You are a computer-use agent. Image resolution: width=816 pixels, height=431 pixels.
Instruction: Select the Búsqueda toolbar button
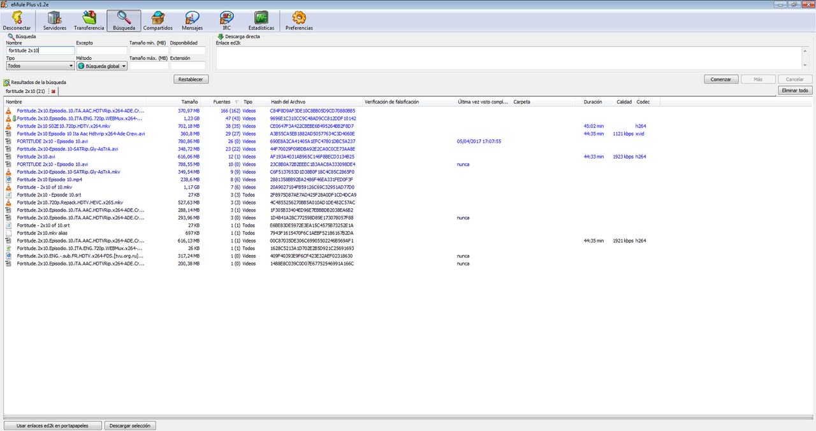pyautogui.click(x=124, y=21)
